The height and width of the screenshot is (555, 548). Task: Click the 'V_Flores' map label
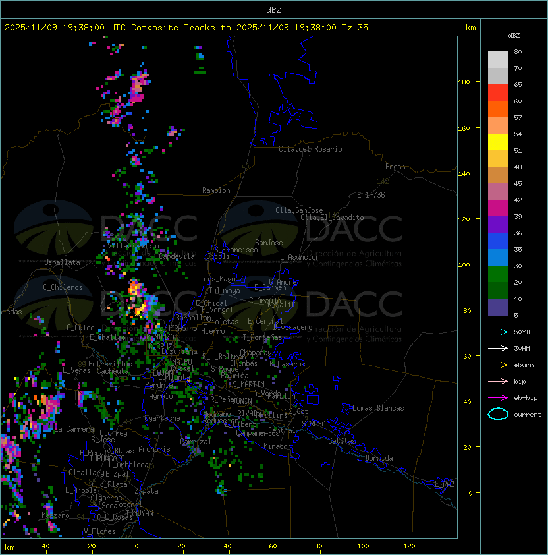point(99,531)
